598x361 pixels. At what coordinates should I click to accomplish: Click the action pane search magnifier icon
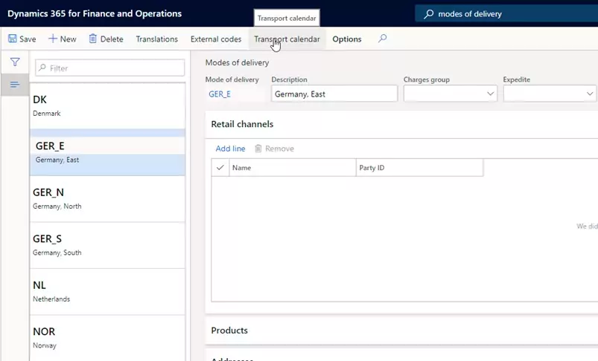[x=382, y=39]
